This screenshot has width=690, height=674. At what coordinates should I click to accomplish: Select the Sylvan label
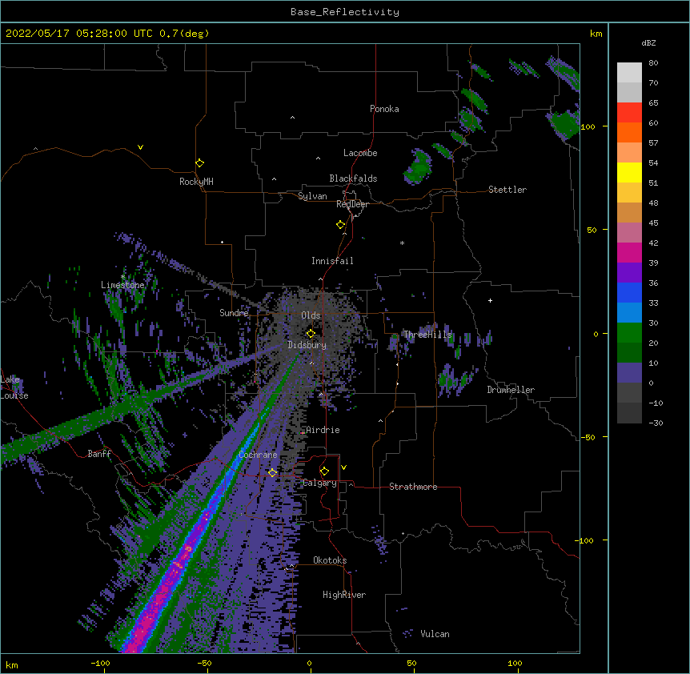click(x=312, y=196)
